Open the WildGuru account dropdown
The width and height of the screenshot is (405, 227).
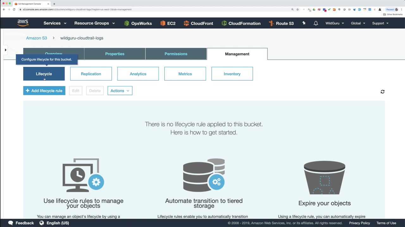pyautogui.click(x=335, y=23)
